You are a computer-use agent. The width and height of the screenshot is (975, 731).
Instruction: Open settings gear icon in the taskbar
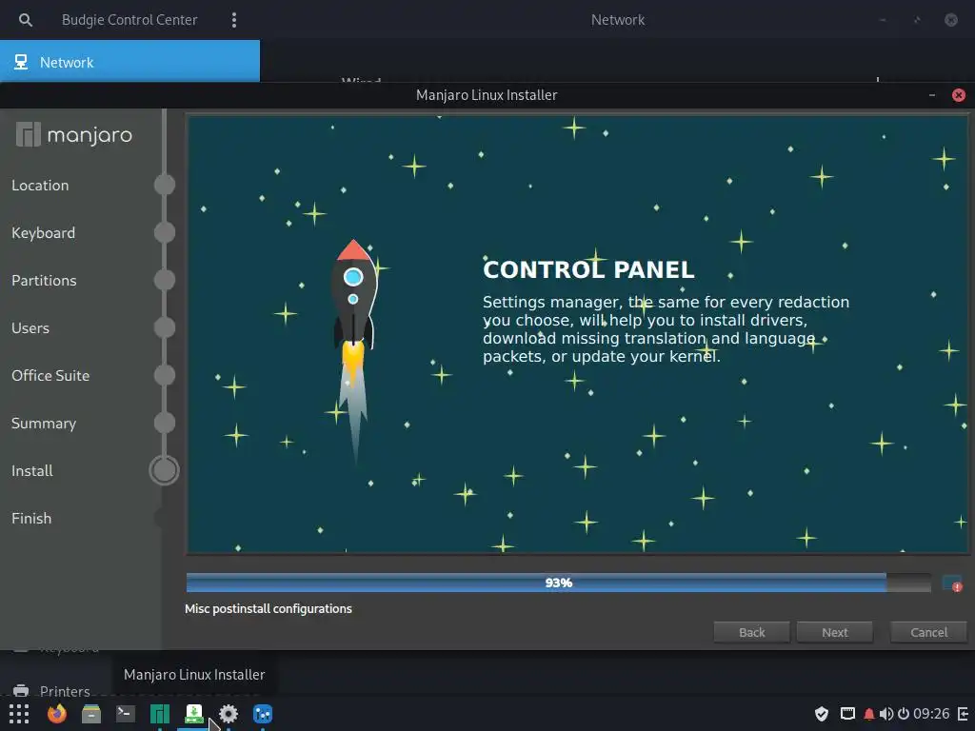(229, 714)
